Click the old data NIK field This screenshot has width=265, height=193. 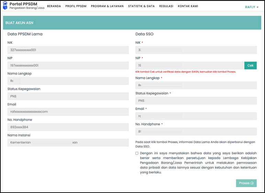pos(68,50)
